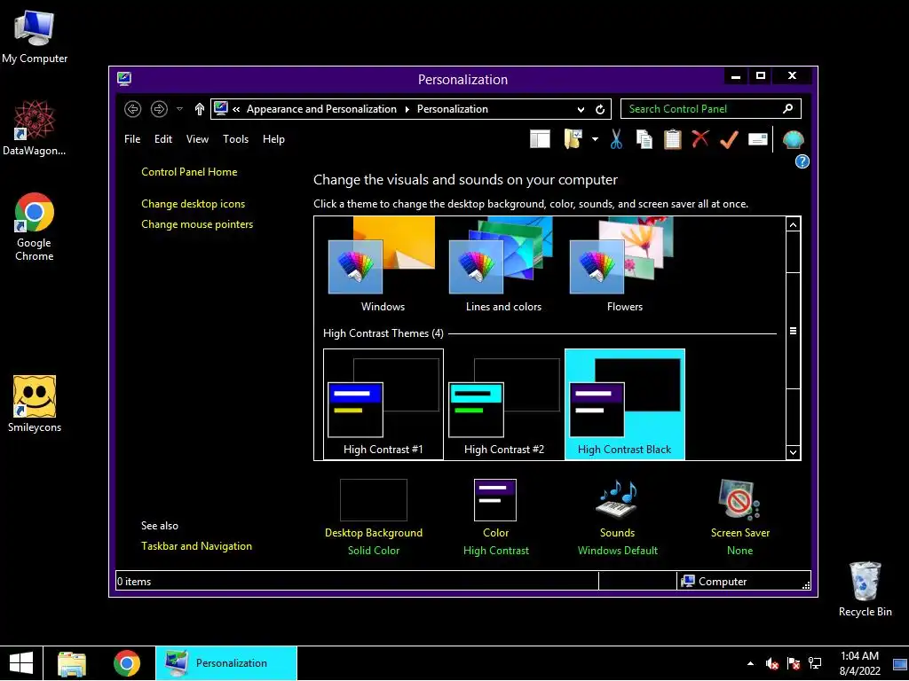
Task: Open the Sounds settings
Action: coord(618,516)
